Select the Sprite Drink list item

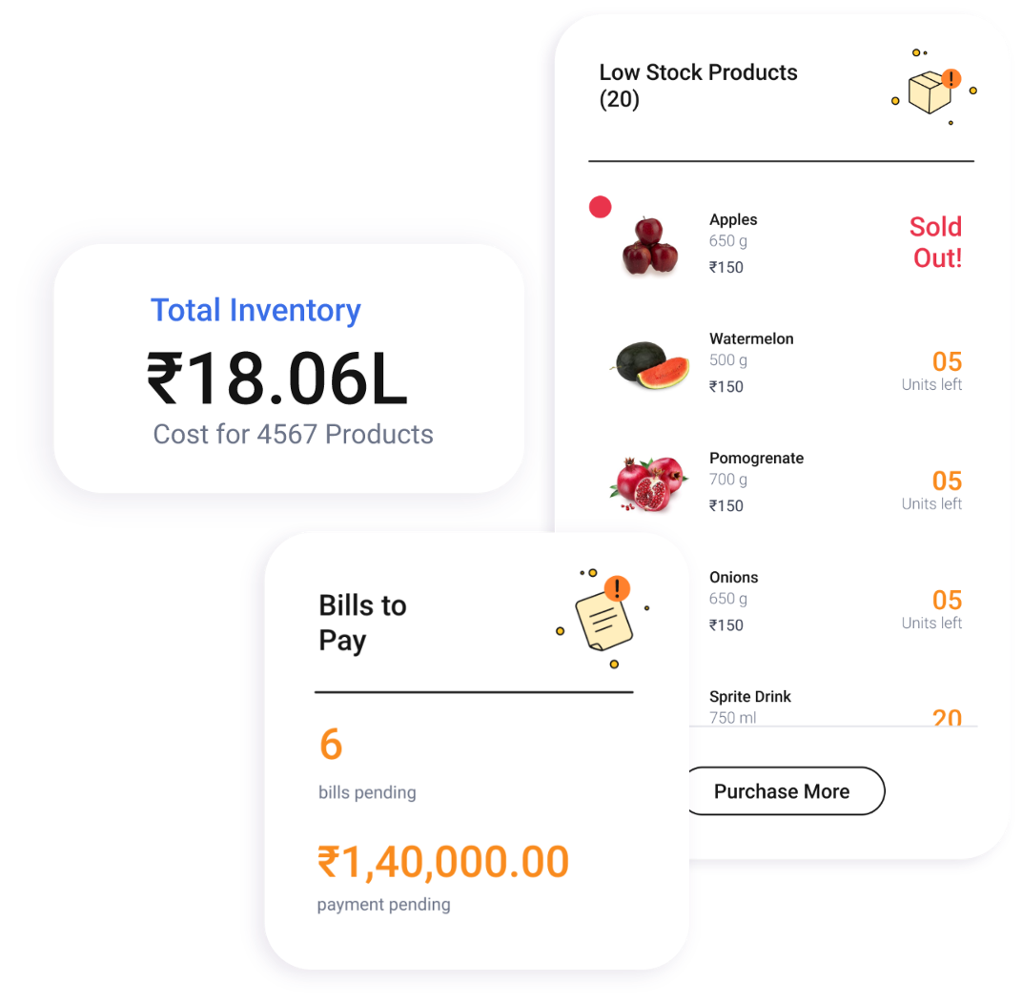click(x=750, y=697)
